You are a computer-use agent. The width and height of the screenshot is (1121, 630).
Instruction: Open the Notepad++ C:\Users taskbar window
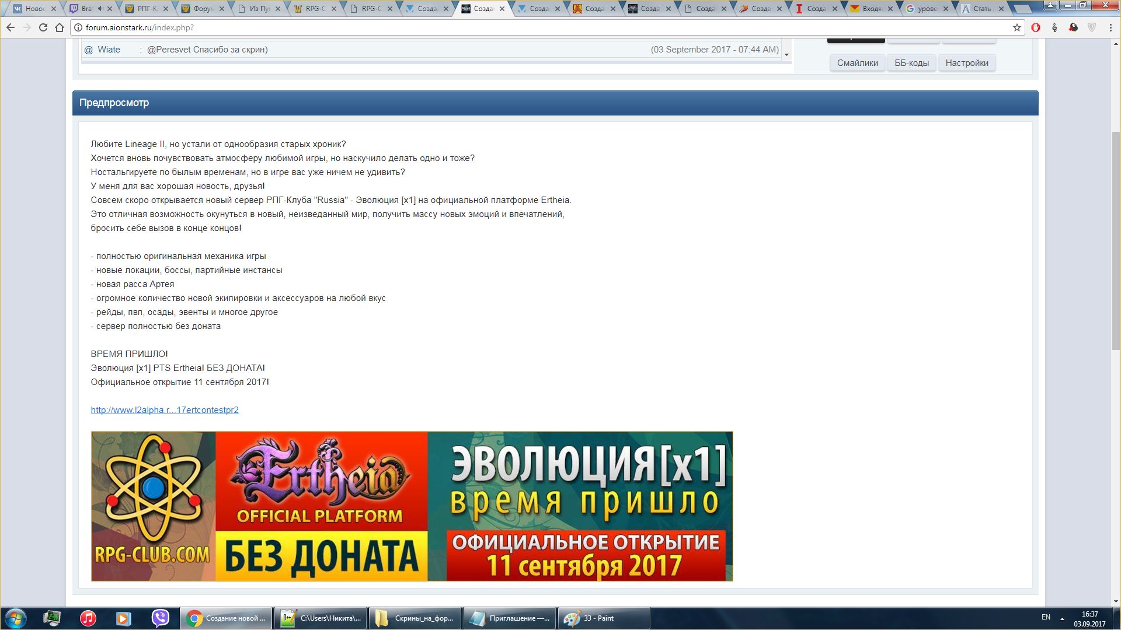[320, 618]
